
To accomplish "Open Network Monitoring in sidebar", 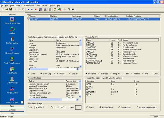I will [x=12, y=21].
